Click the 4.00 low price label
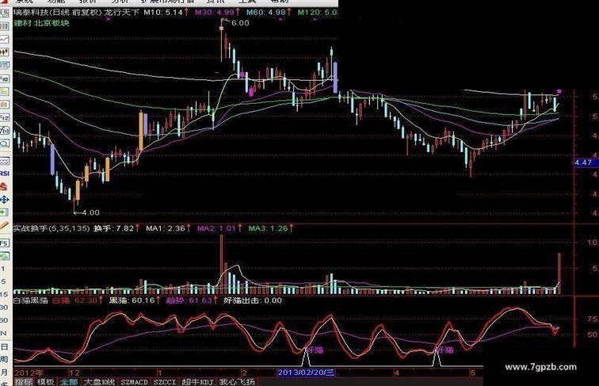Image resolution: width=599 pixels, height=386 pixels. pyautogui.click(x=90, y=212)
